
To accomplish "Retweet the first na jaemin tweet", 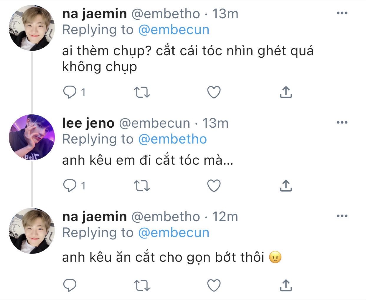I will pos(142,92).
